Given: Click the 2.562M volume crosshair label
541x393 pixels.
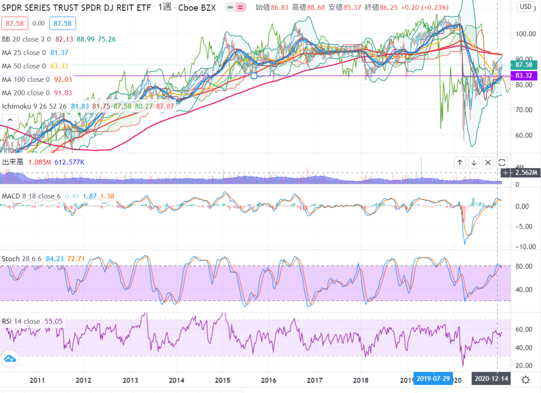Looking at the screenshot, I should click(526, 173).
